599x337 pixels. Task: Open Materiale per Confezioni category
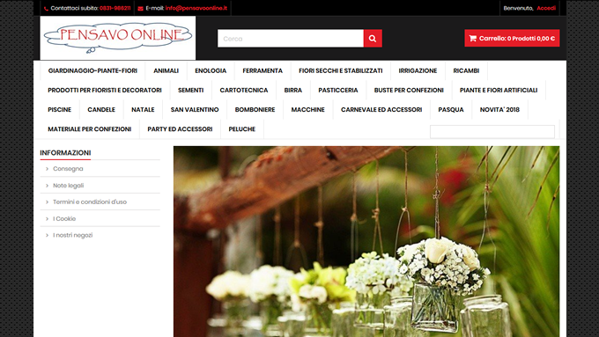click(x=89, y=129)
